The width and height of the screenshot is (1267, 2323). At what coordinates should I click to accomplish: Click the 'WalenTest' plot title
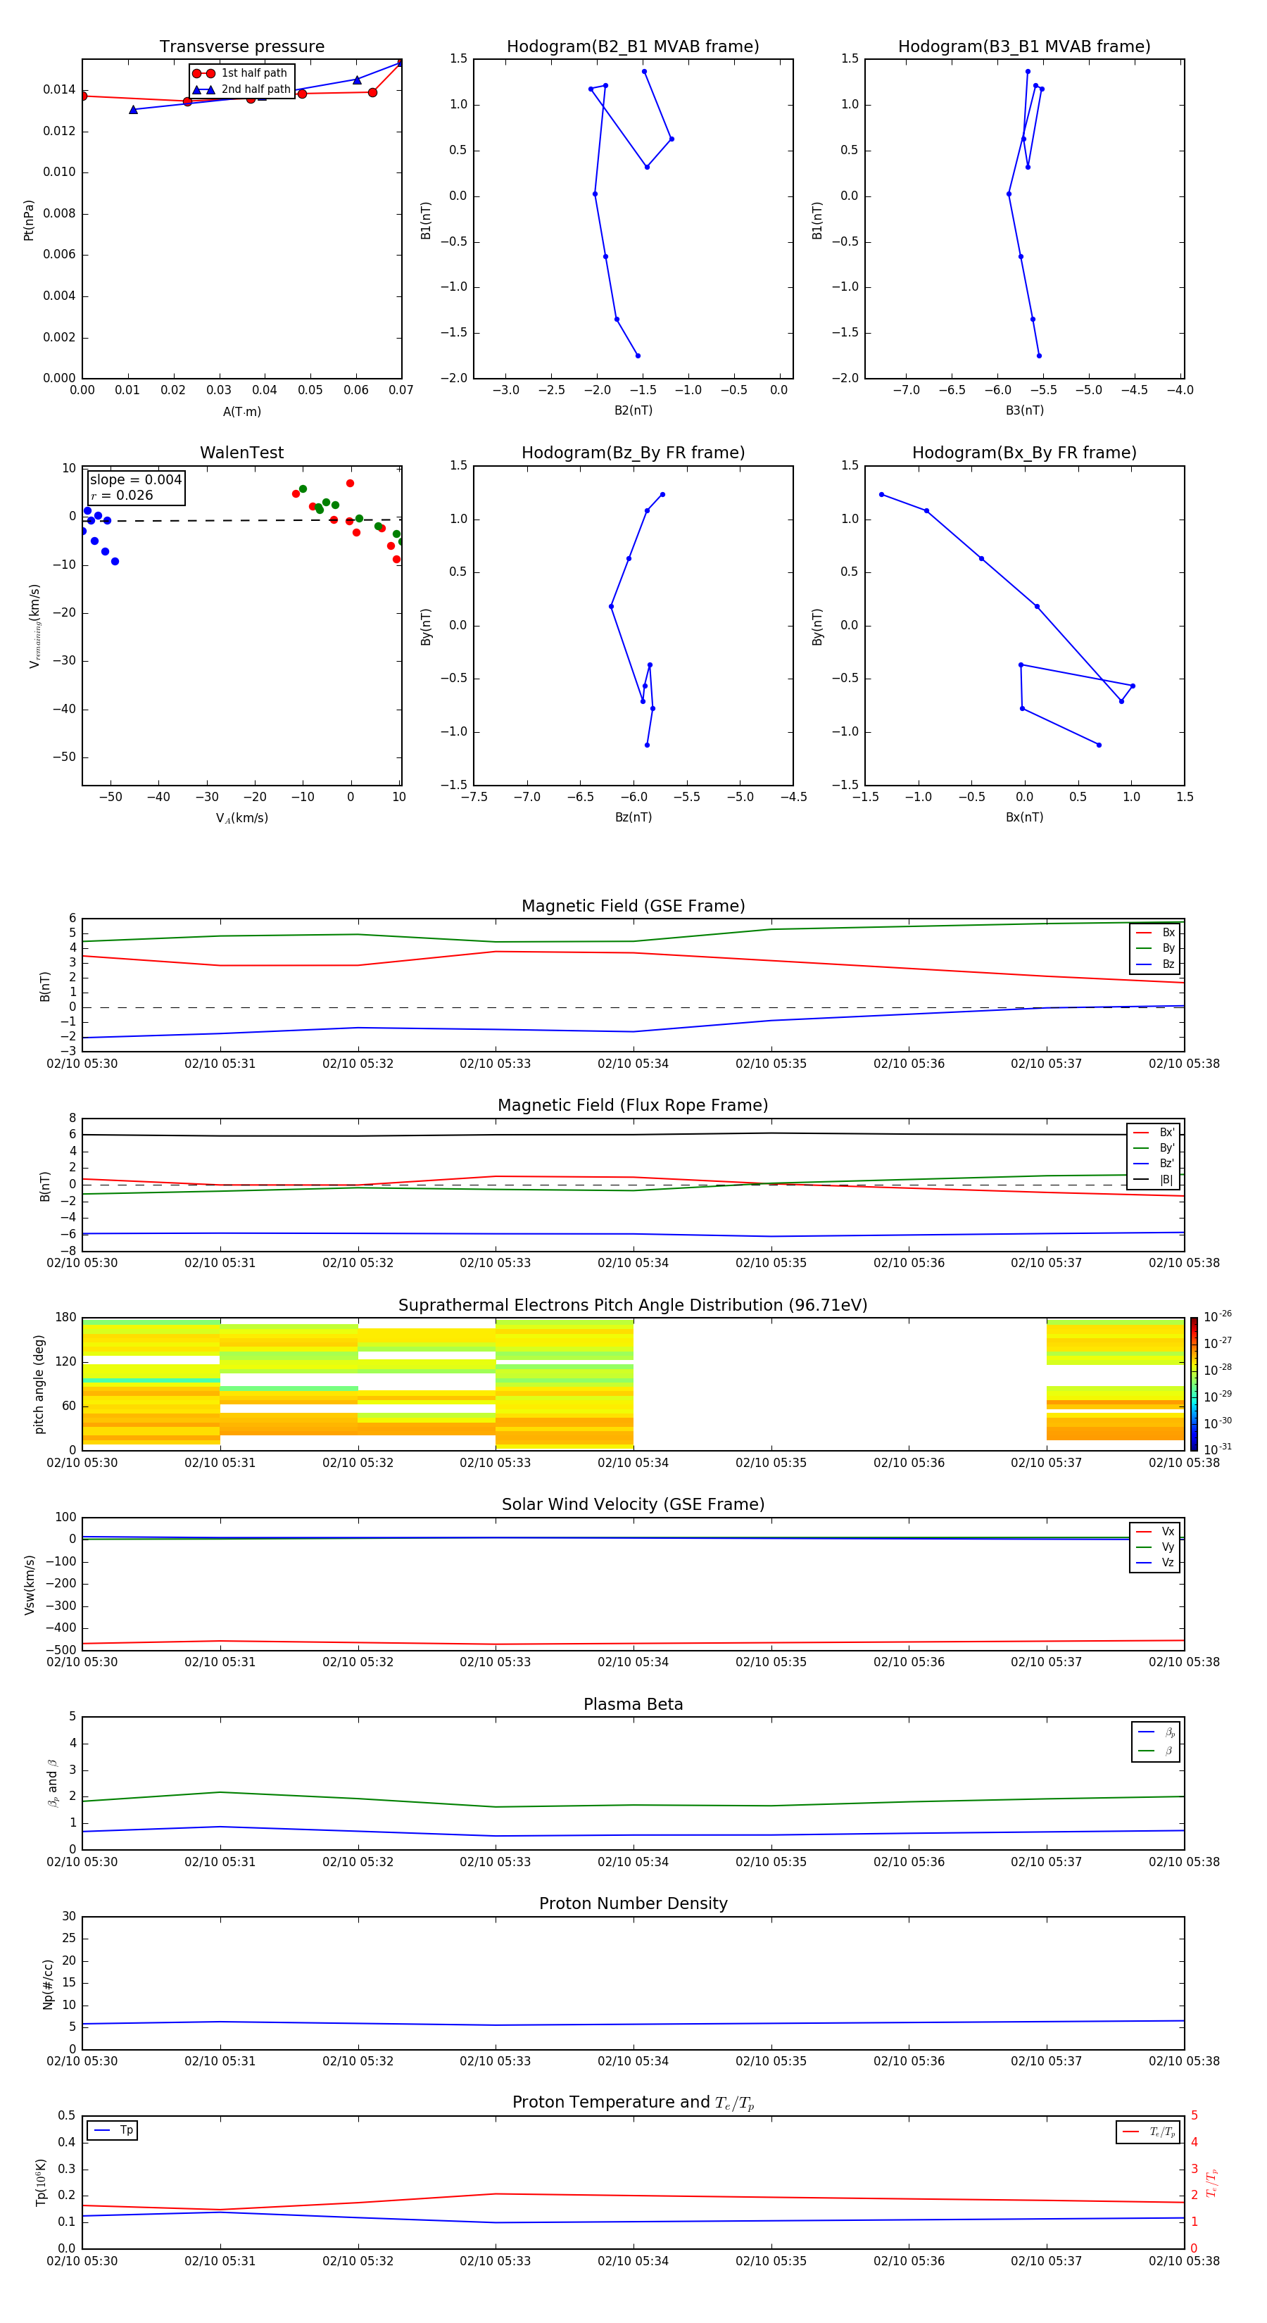pyautogui.click(x=241, y=453)
